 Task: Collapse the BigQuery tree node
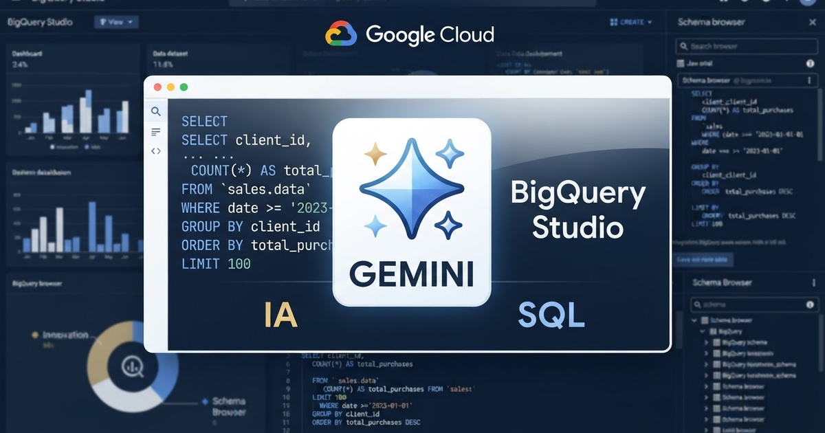701,331
